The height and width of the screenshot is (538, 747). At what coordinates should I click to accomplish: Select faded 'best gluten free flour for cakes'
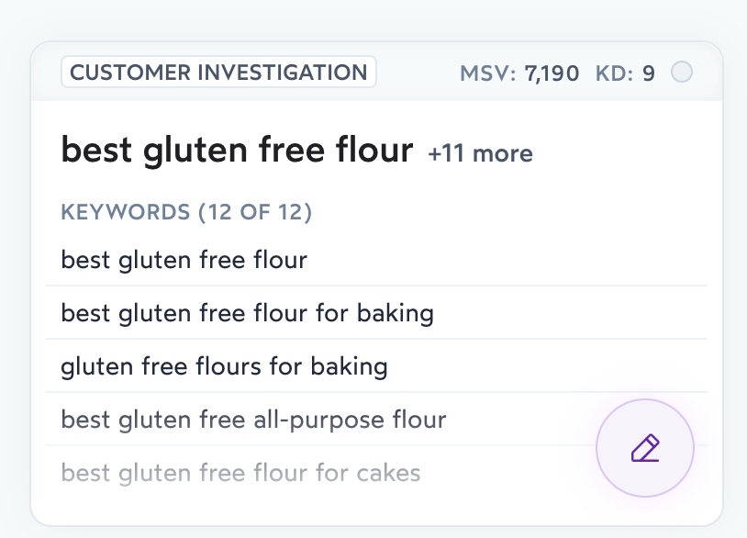pyautogui.click(x=240, y=474)
